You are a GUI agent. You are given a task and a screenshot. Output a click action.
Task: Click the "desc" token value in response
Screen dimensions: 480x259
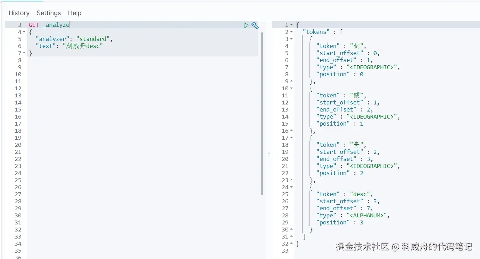click(360, 194)
